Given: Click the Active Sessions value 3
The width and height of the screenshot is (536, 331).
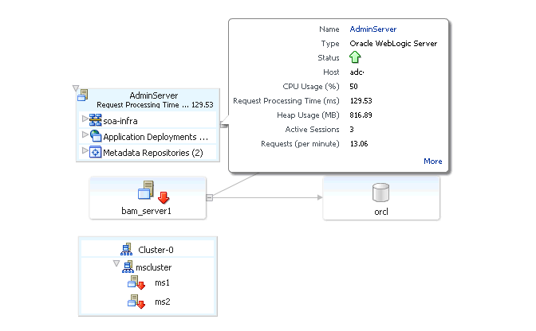Looking at the screenshot, I should 352,130.
